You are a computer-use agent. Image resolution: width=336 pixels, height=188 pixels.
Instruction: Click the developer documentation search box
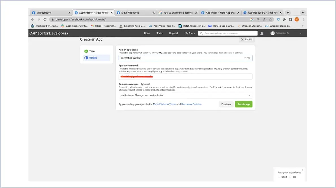228,33
